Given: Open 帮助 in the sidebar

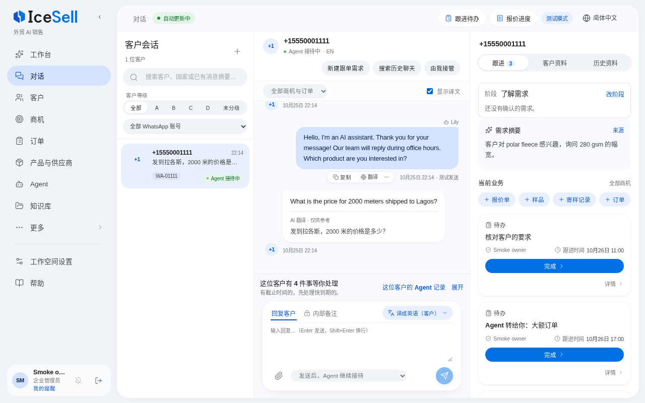Looking at the screenshot, I should point(59,283).
